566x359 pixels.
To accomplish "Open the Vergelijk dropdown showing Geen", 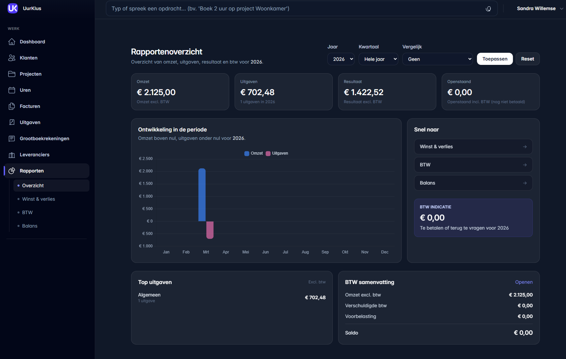I will 438,59.
